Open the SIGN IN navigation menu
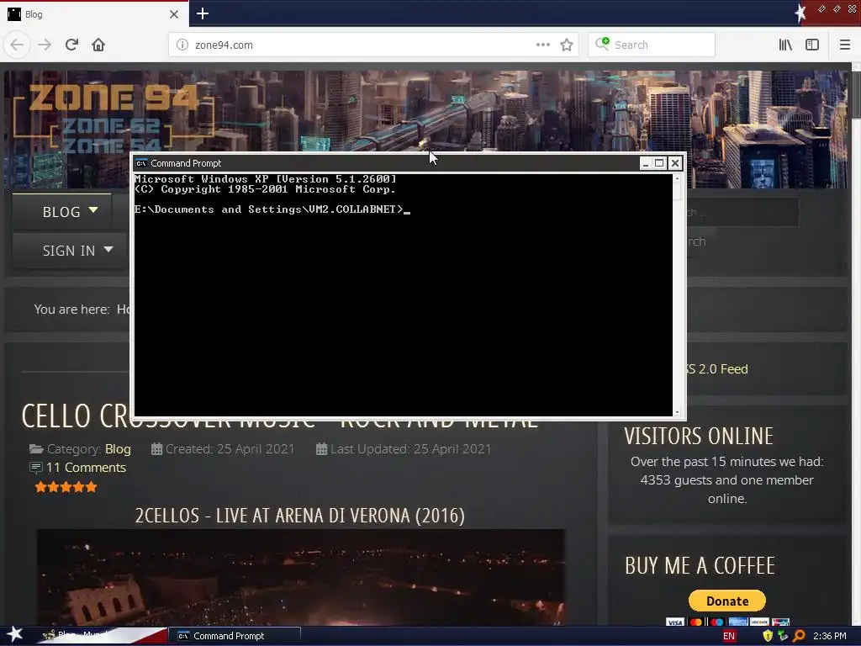This screenshot has height=646, width=861. point(69,251)
